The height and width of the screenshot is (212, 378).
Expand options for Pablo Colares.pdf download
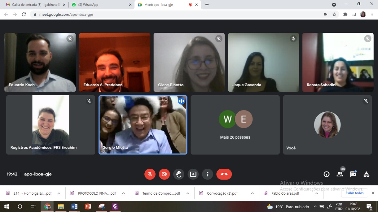pos(317,193)
